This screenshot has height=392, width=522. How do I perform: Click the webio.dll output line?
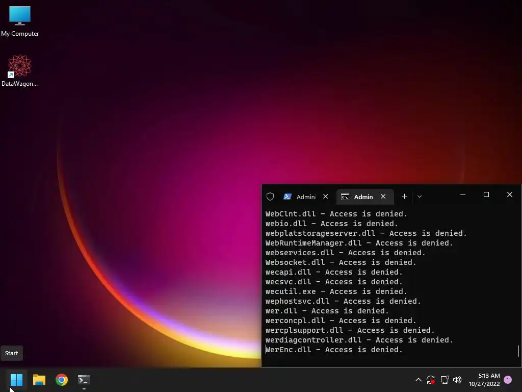coord(331,224)
